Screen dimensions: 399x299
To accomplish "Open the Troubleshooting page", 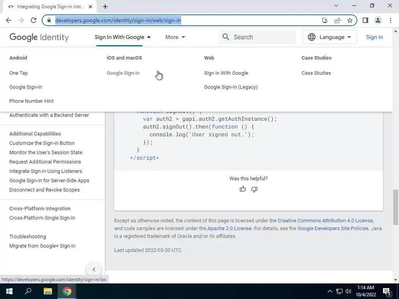I will point(28,237).
